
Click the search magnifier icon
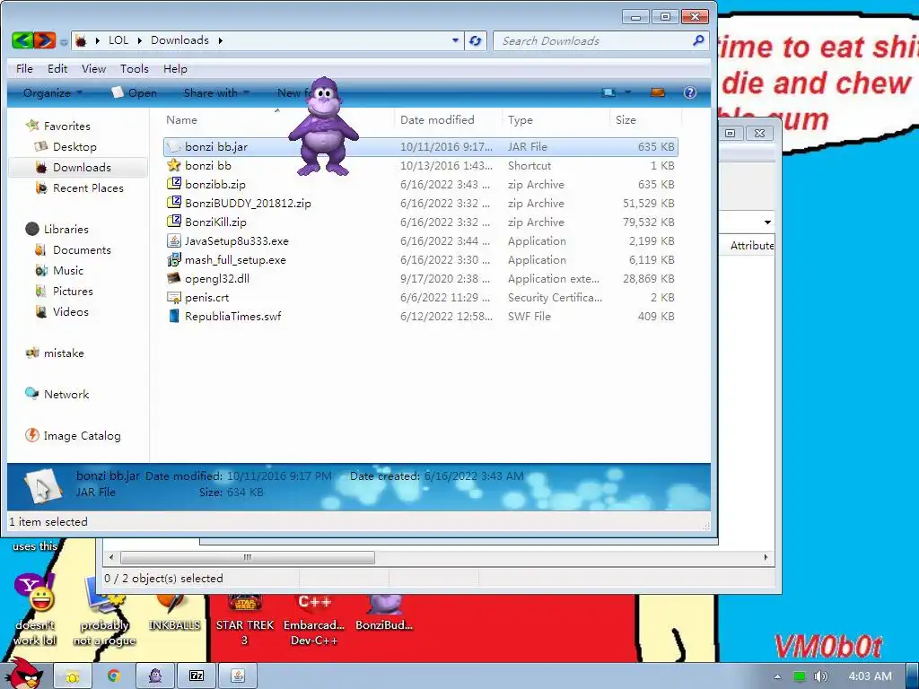click(x=698, y=40)
